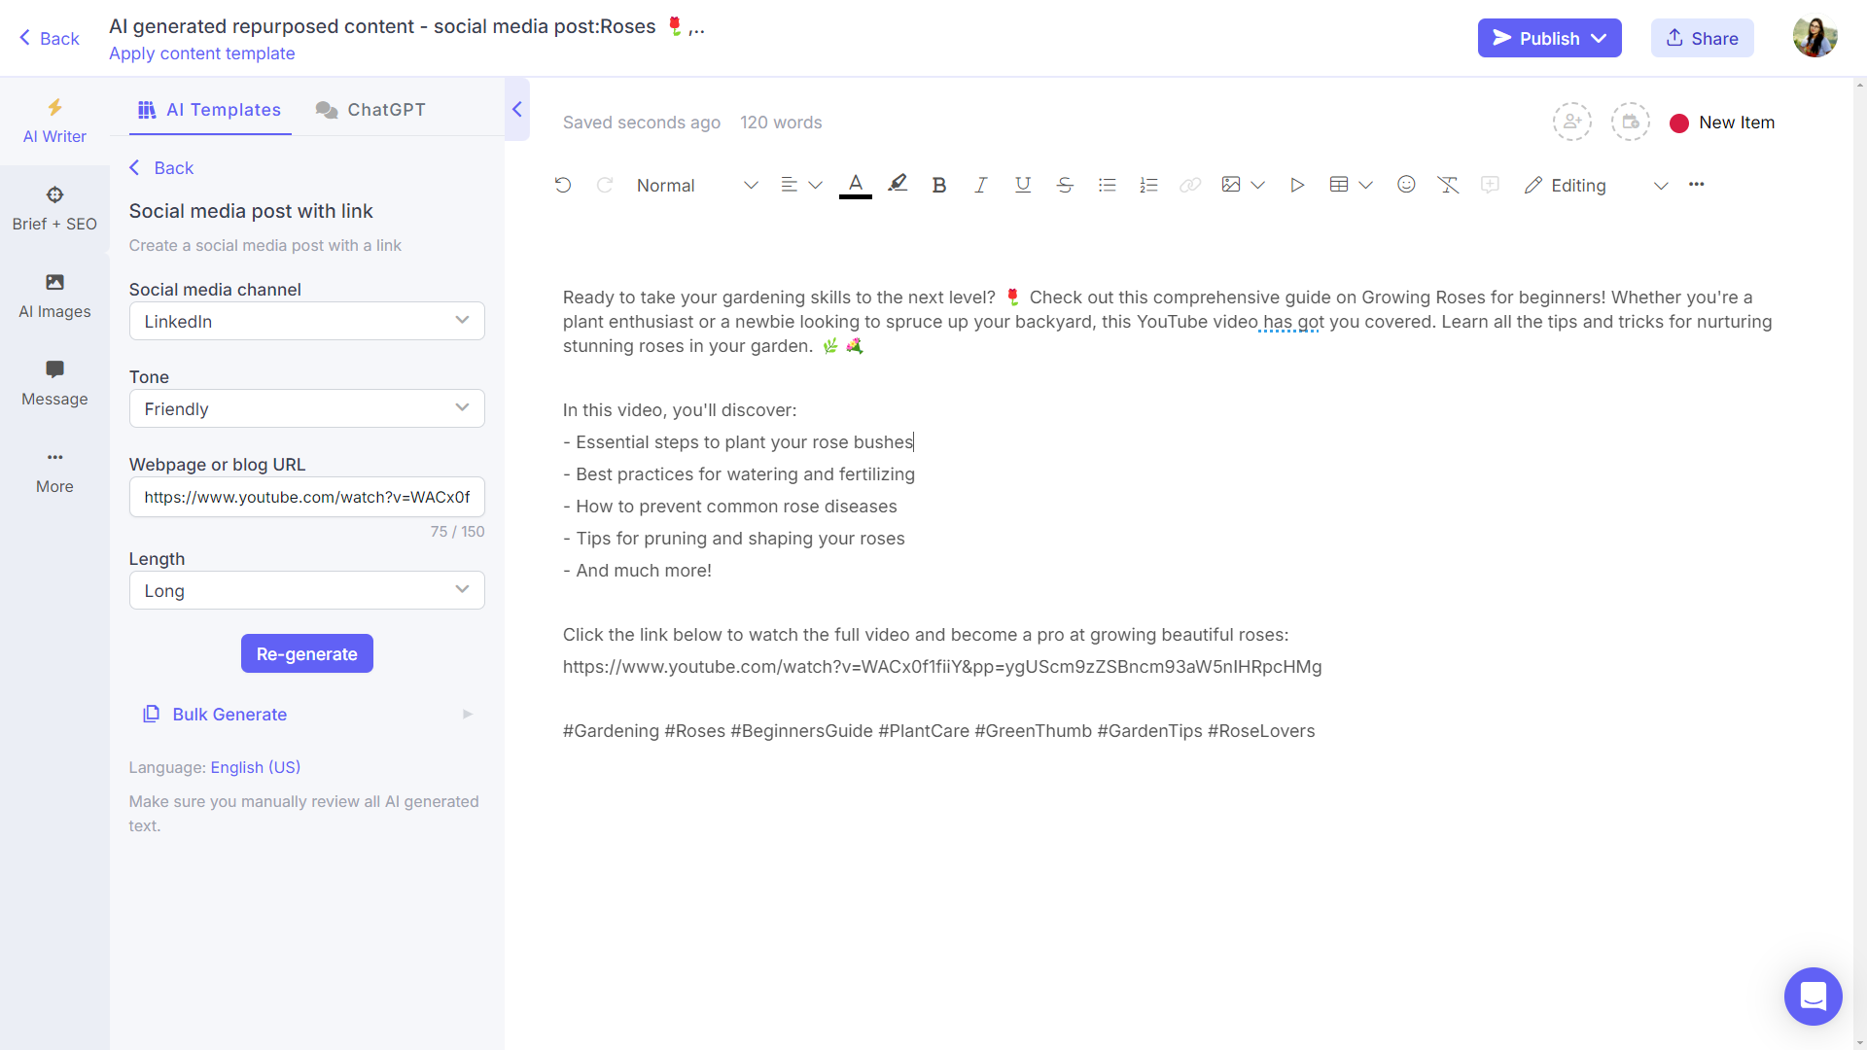Open the chat support widget
The width and height of the screenshot is (1867, 1050).
1813,997
